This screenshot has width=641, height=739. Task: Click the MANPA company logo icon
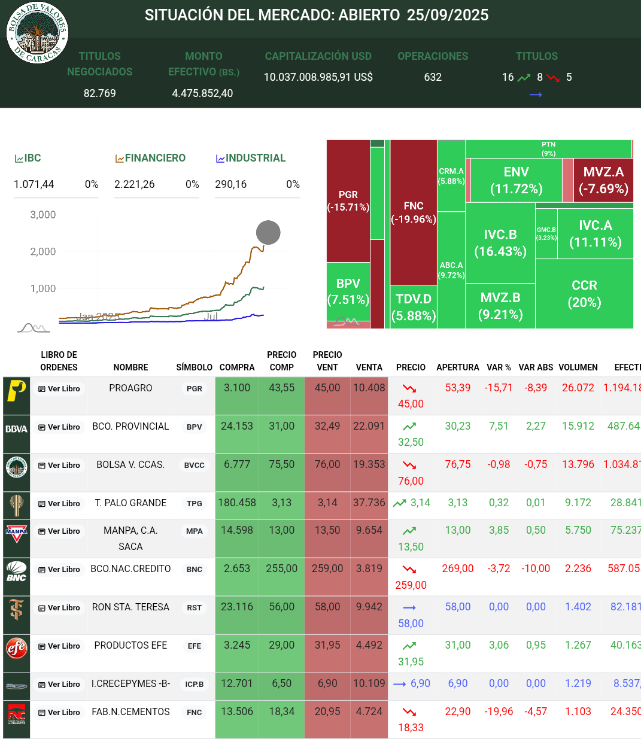tap(16, 533)
